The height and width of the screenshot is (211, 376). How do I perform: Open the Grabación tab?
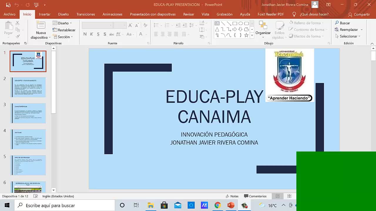(224, 14)
